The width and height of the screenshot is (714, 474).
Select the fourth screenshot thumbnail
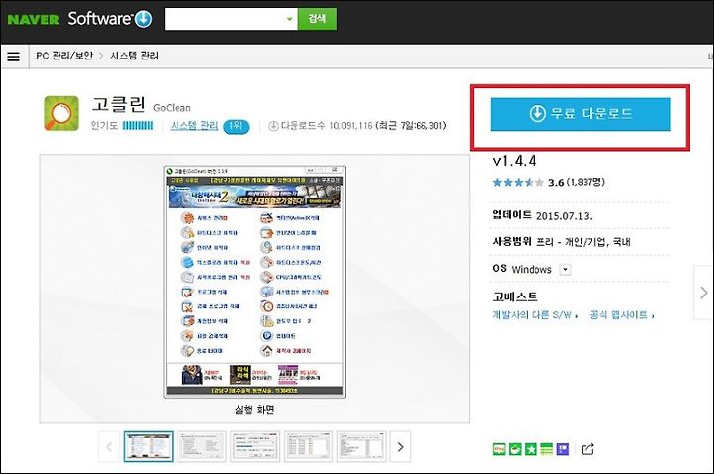click(308, 447)
